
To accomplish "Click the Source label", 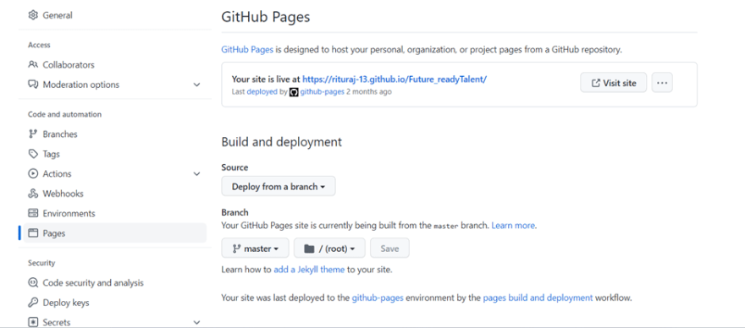I will coord(235,167).
